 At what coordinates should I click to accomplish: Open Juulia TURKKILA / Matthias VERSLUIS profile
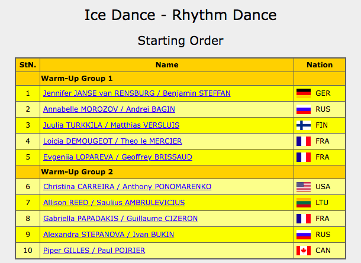pos(111,125)
